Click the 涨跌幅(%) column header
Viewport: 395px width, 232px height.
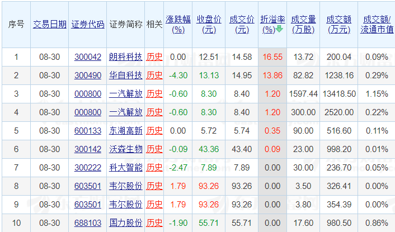[178, 24]
